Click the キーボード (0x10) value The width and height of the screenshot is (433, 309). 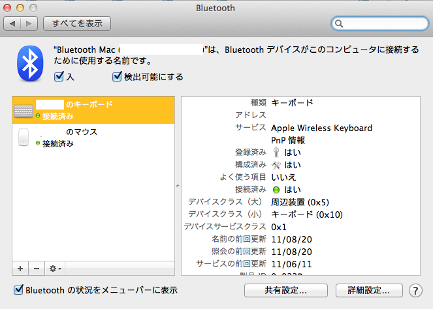(x=307, y=214)
